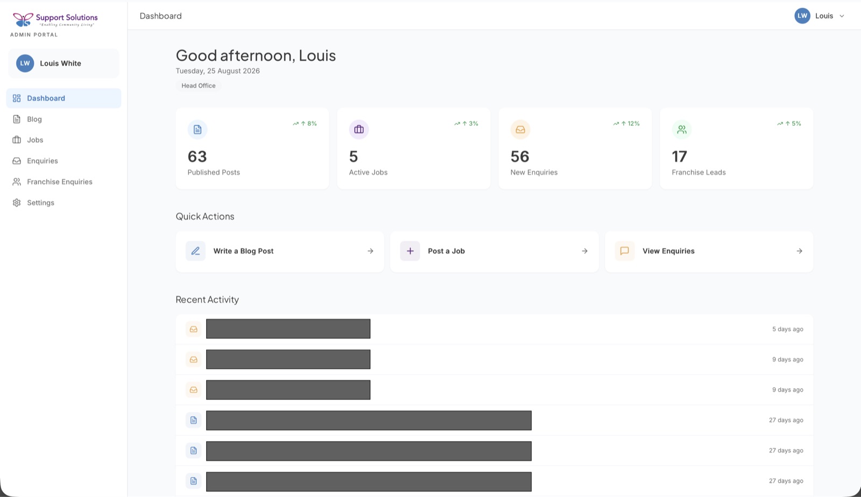Click the Dashboard grid icon
This screenshot has height=497, width=861.
point(17,98)
